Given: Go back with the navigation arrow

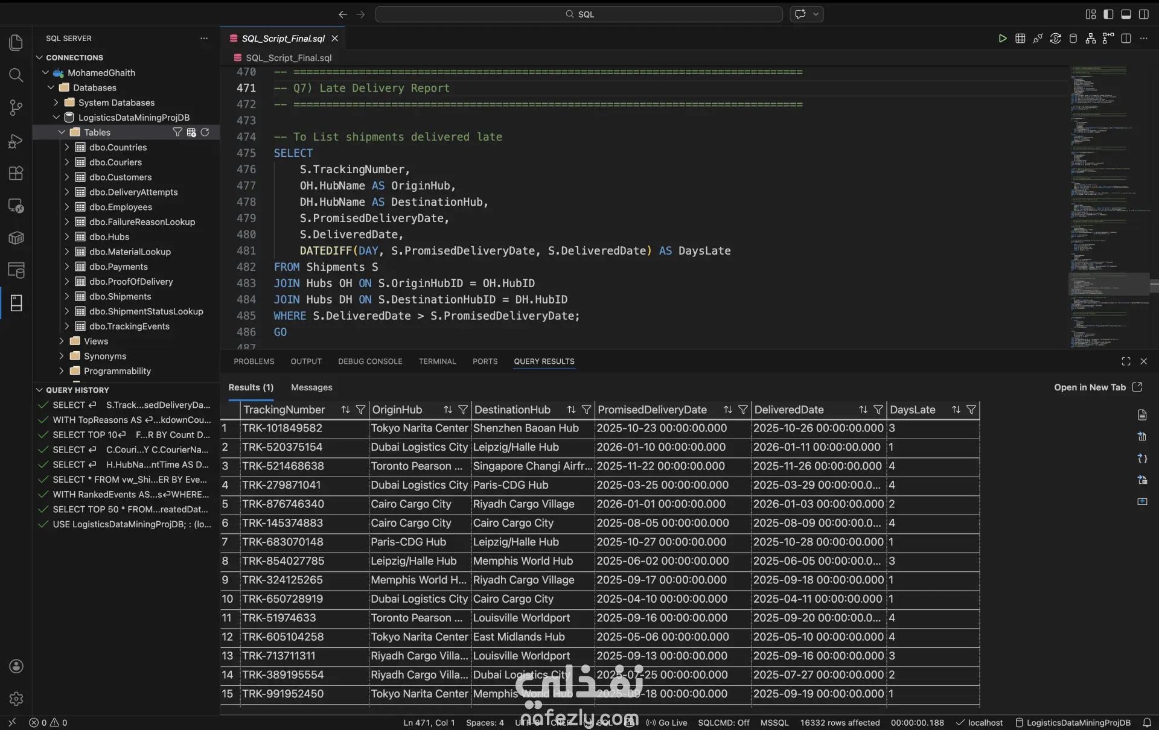Looking at the screenshot, I should point(343,14).
